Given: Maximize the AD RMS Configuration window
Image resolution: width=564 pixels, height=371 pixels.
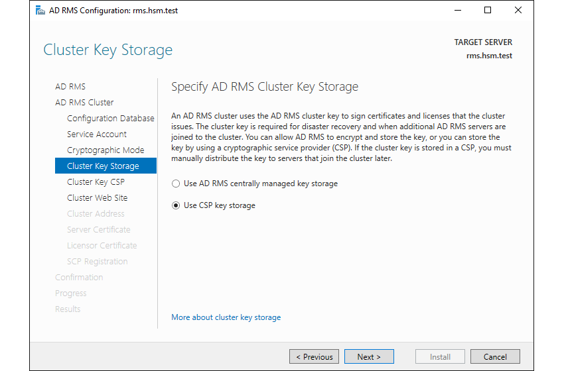Looking at the screenshot, I should point(488,10).
